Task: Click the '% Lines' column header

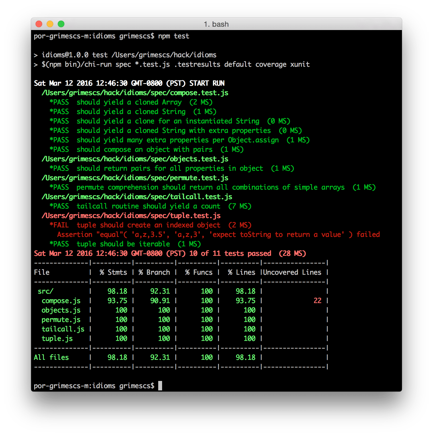Action: pyautogui.click(x=242, y=272)
